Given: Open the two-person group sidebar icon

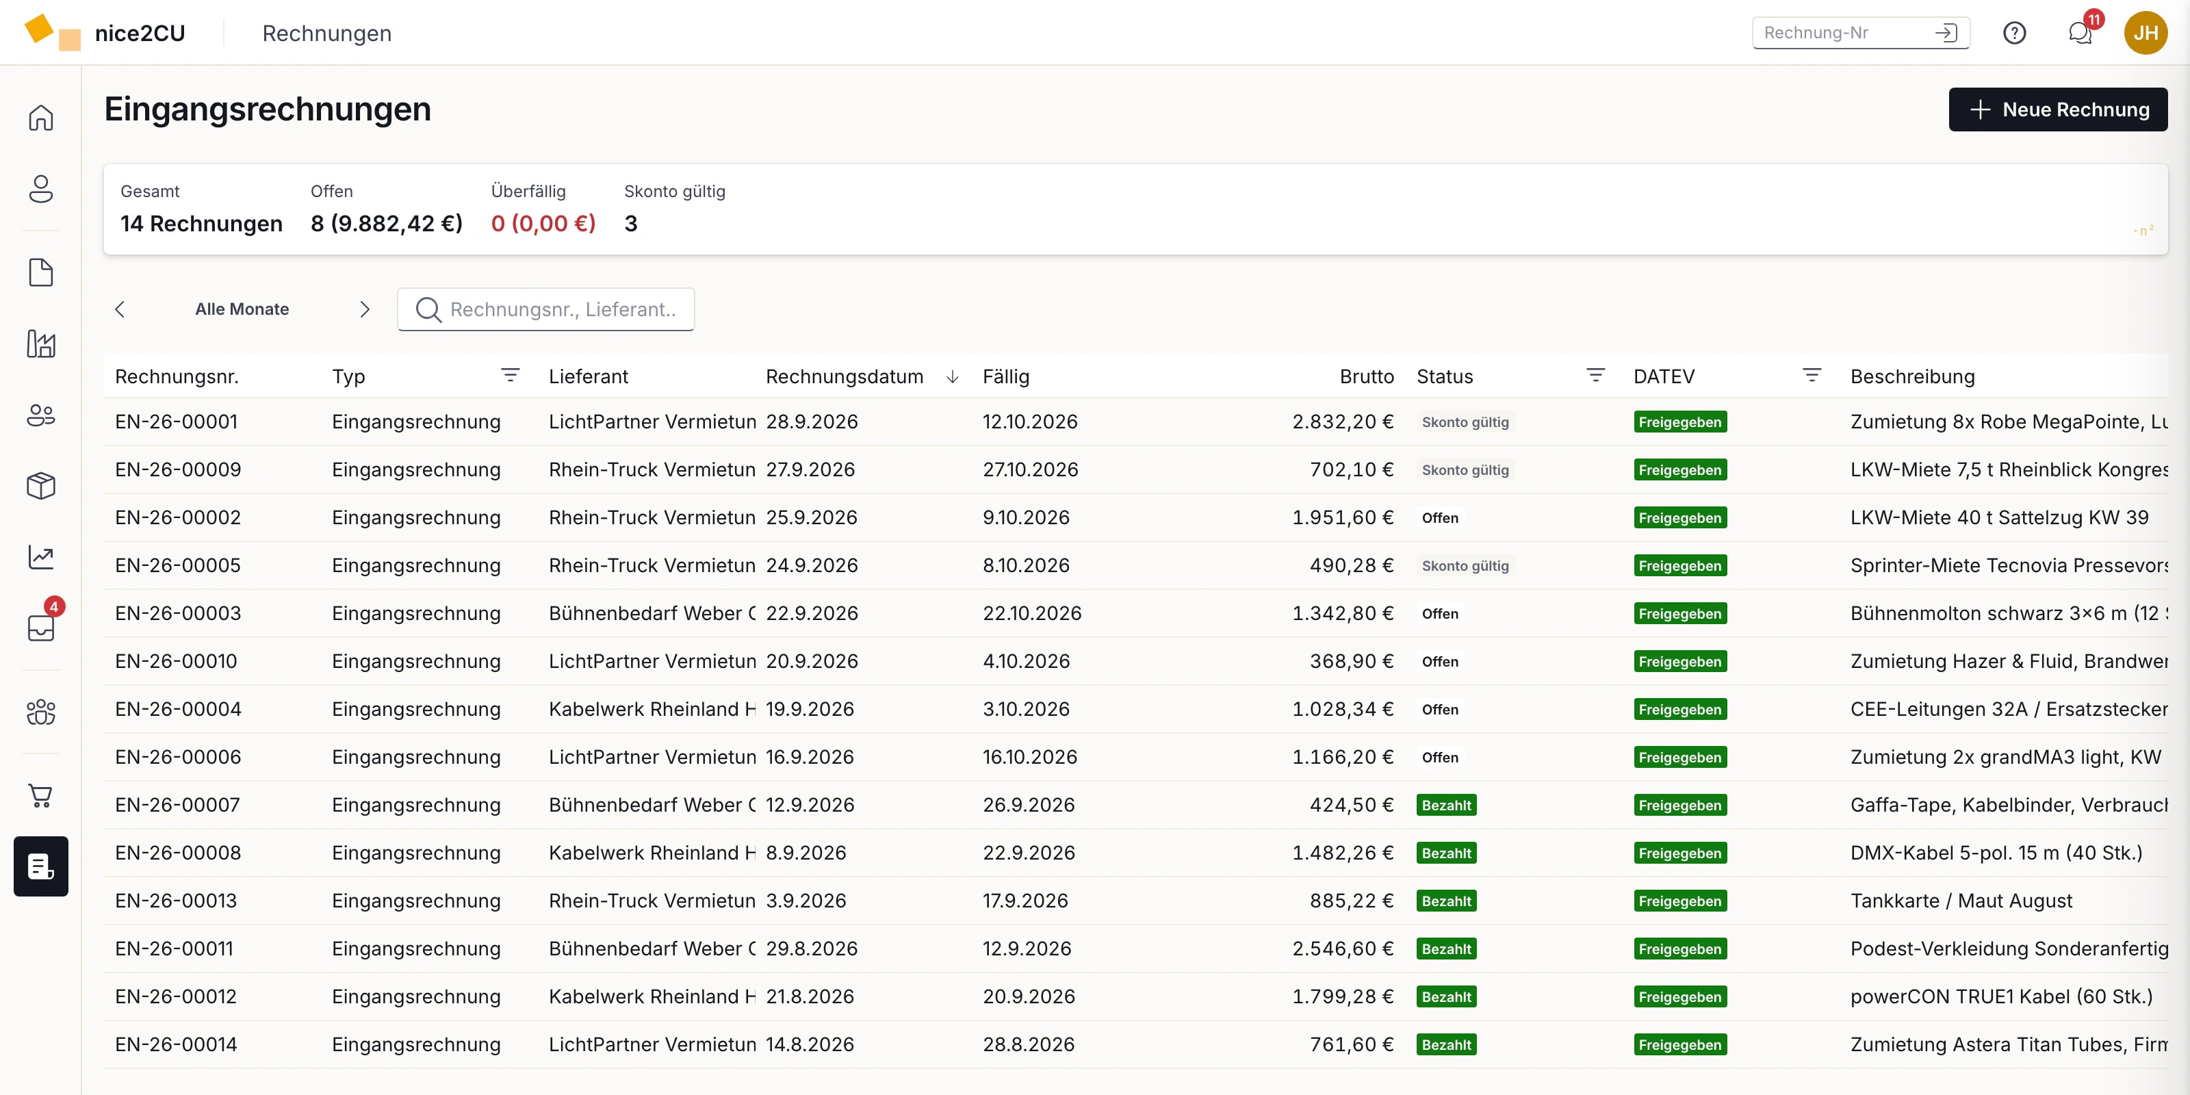Looking at the screenshot, I should [41, 415].
